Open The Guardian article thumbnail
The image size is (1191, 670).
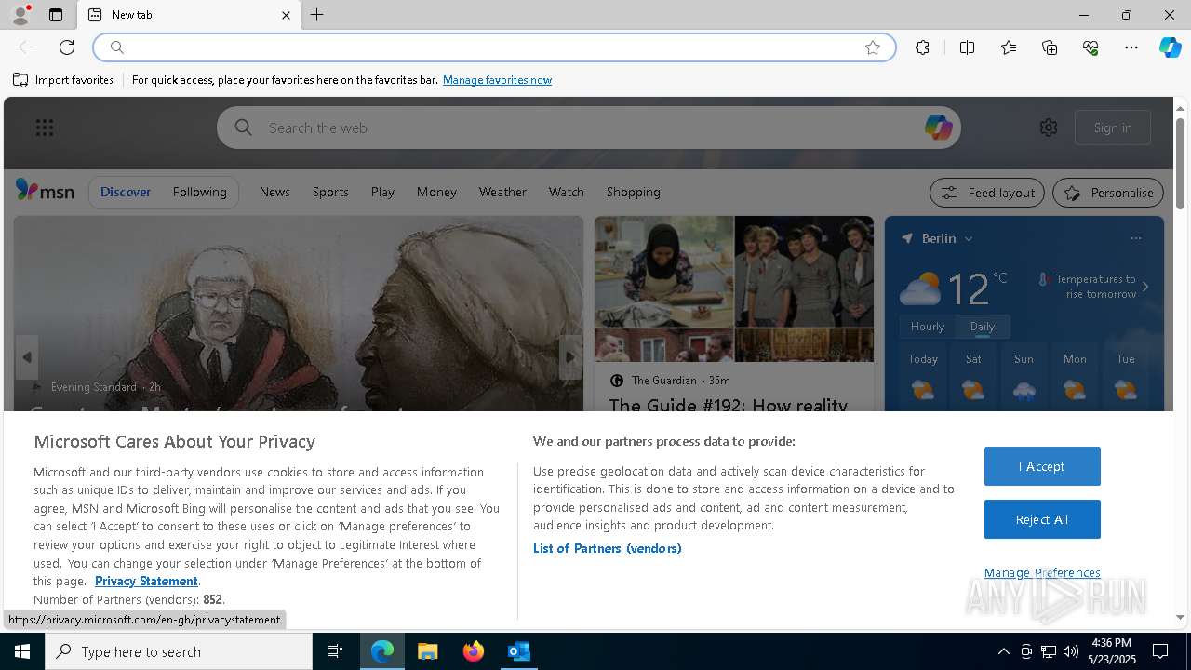734,288
